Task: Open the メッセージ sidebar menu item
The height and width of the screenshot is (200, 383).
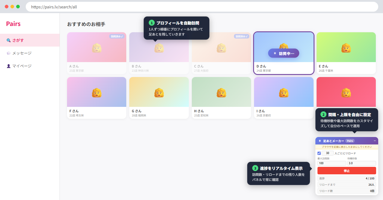Action: 22,53
